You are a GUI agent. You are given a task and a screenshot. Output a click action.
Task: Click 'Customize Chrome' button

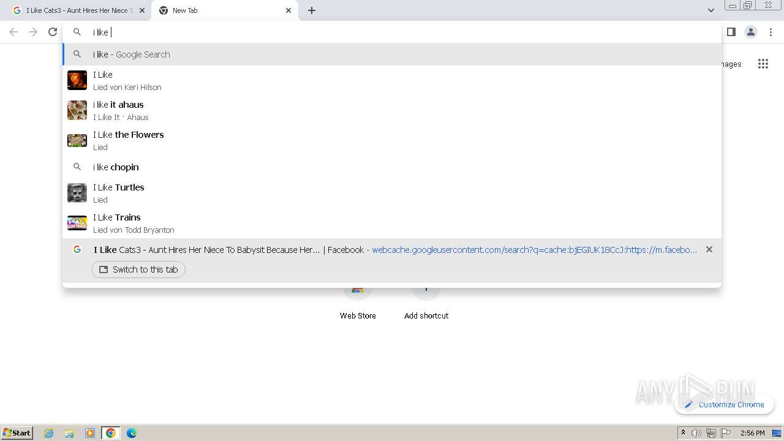point(725,404)
